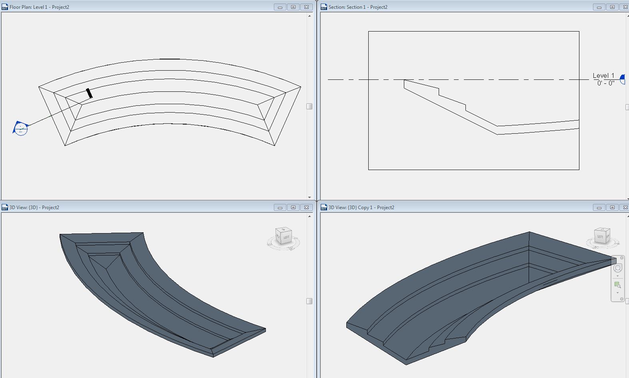
Task: Click the {3D} Copy 1 window's Revit icon
Action: point(324,207)
